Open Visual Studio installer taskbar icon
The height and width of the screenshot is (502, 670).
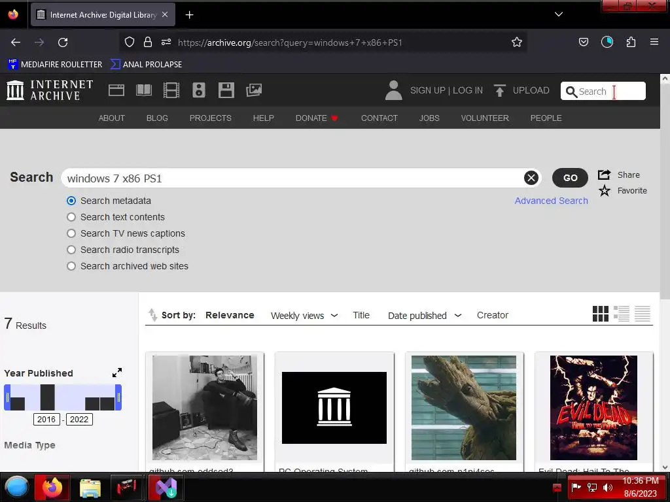pos(166,488)
